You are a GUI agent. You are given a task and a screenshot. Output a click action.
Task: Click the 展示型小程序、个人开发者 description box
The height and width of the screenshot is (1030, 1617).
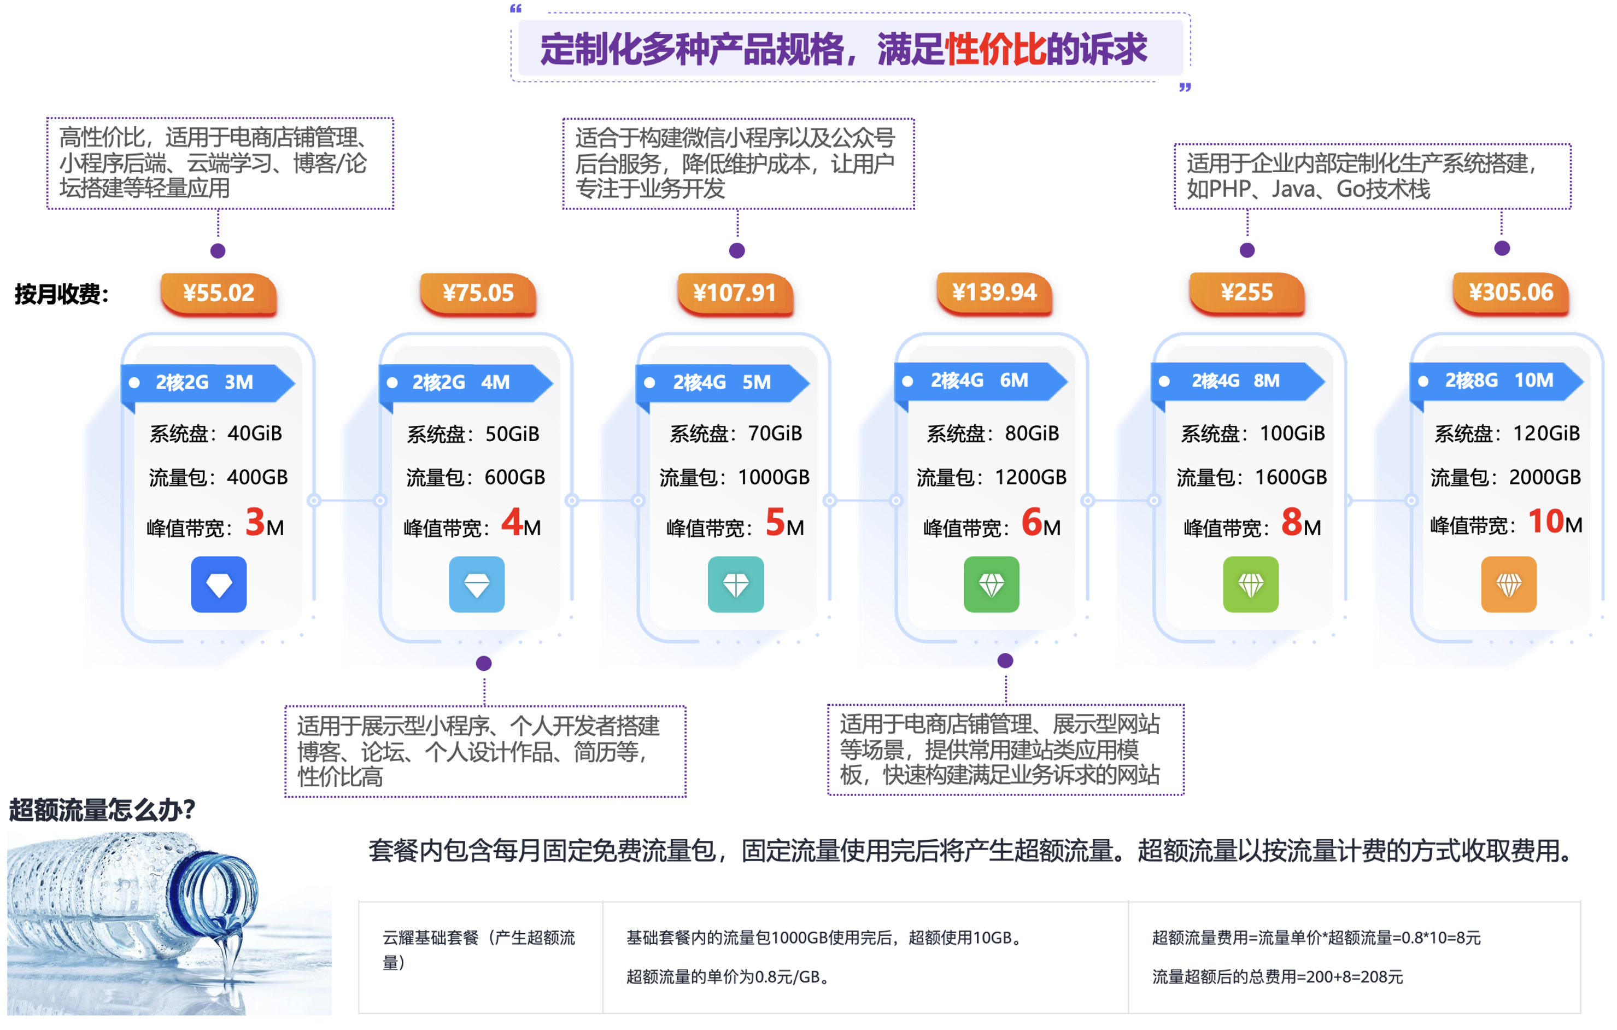point(485,751)
